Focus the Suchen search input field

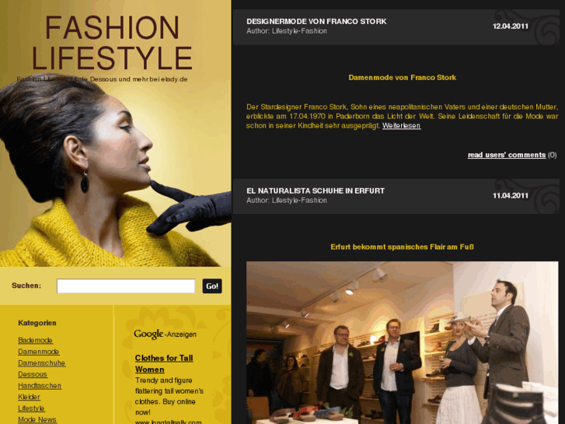click(x=126, y=286)
